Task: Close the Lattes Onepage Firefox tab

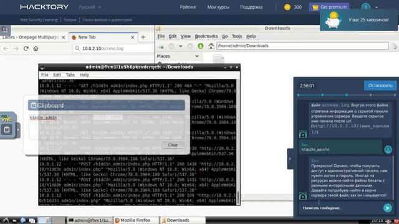Action: point(64,37)
